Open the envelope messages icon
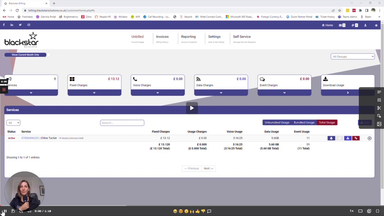384x216 pixels. click(342, 25)
